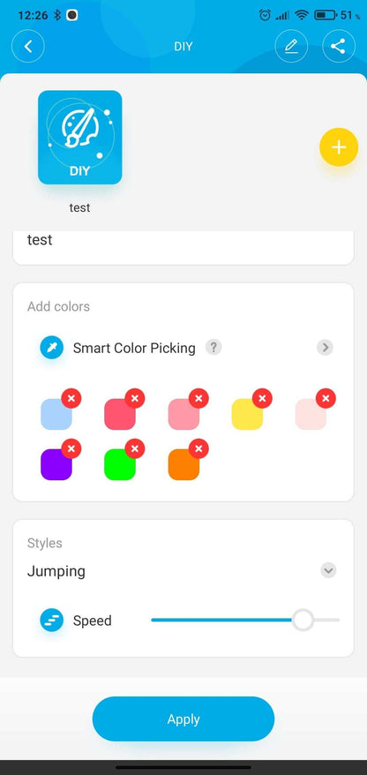Image resolution: width=367 pixels, height=775 pixels.
Task: Open Smart Color Picking help question mark
Action: pyautogui.click(x=213, y=347)
